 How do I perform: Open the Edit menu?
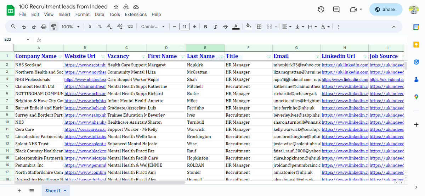(35, 15)
